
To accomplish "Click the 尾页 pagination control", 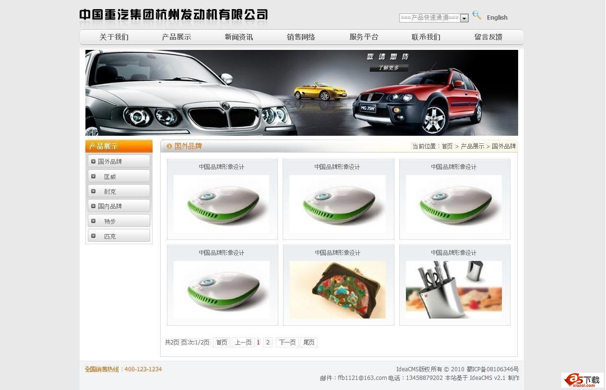I will point(309,342).
